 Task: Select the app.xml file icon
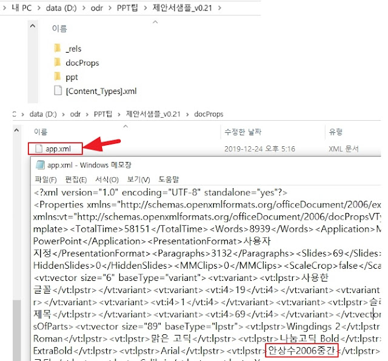tap(39, 149)
